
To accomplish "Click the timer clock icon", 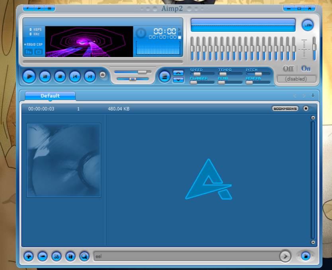I will pos(141,33).
